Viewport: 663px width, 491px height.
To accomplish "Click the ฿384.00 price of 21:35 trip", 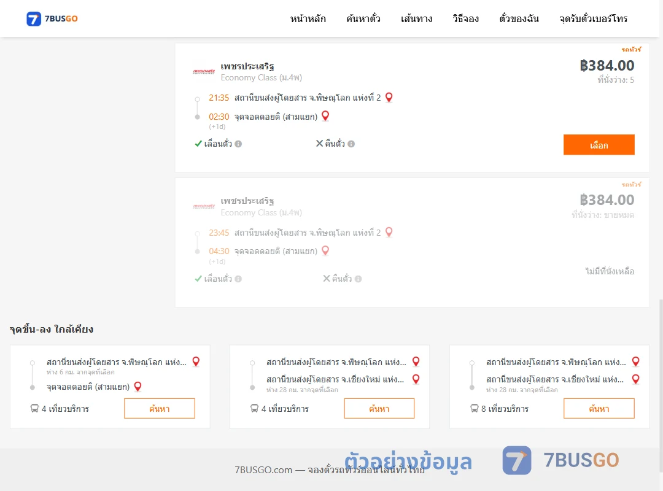I will (607, 66).
